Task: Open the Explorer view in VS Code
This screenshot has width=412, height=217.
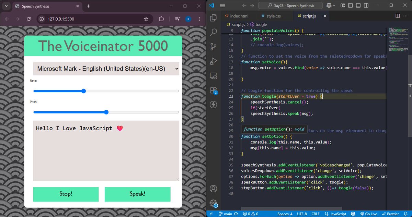Action: 214,17
